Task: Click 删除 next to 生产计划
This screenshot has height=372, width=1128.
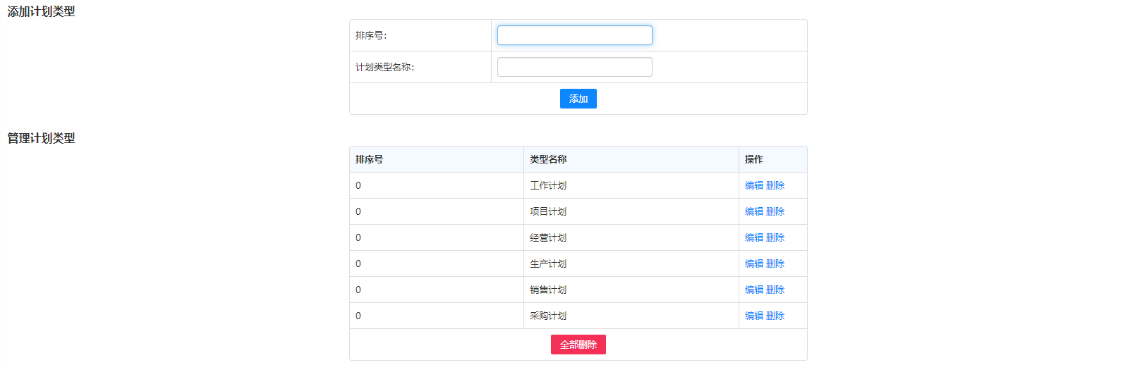Action: pos(775,263)
